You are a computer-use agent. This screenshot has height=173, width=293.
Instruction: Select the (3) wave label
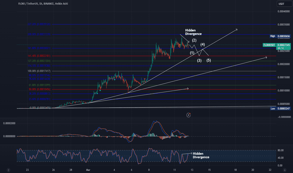(x=199, y=60)
